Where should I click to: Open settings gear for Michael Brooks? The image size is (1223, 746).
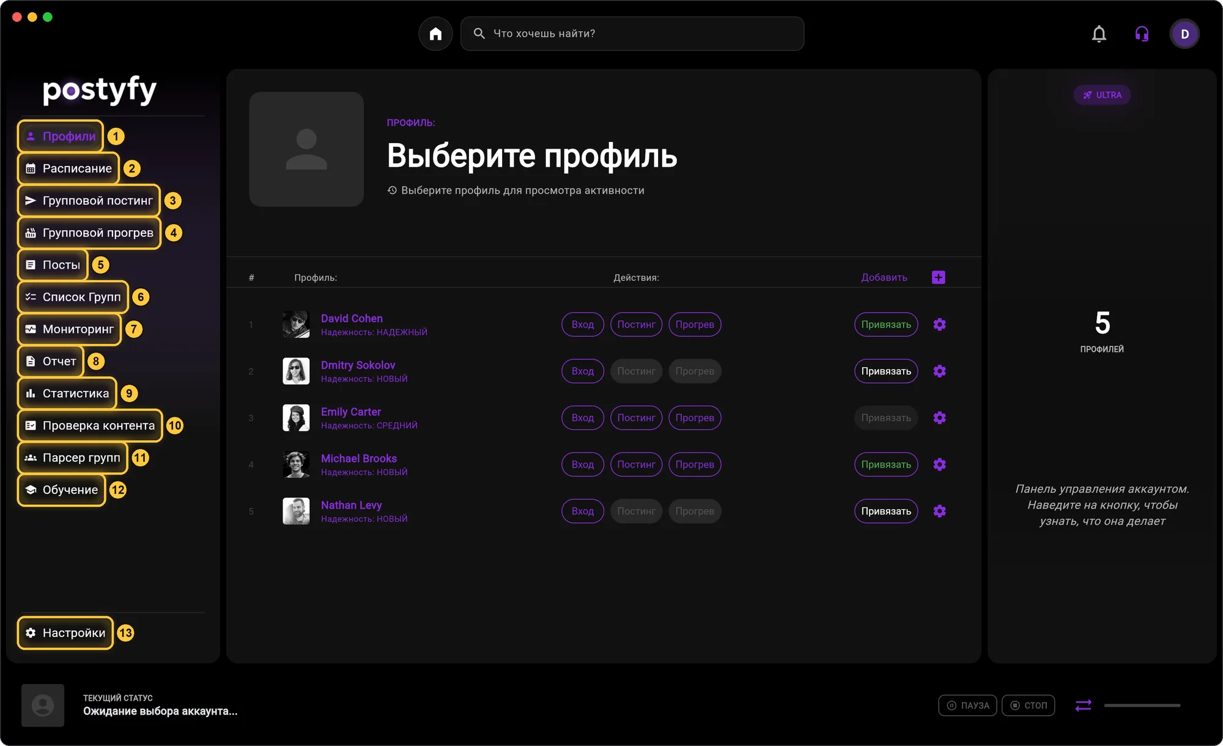click(x=940, y=464)
